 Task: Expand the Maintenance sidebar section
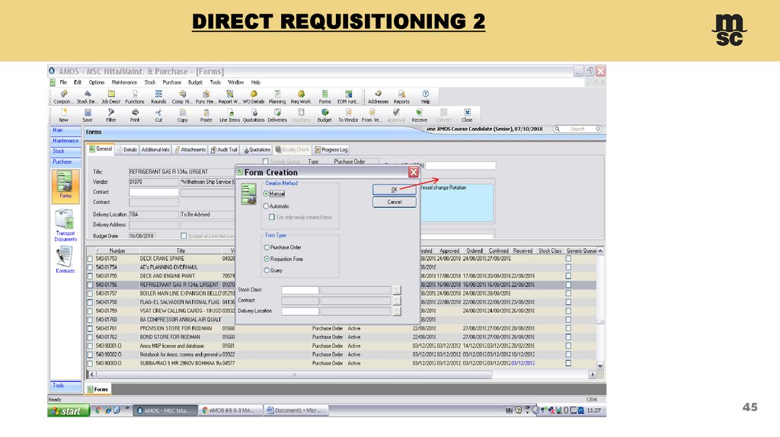(66, 141)
